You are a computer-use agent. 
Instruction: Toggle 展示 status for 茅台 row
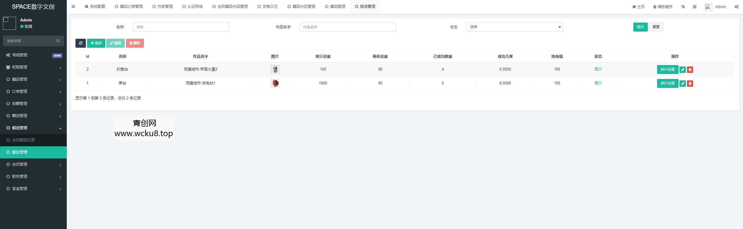pyautogui.click(x=598, y=83)
